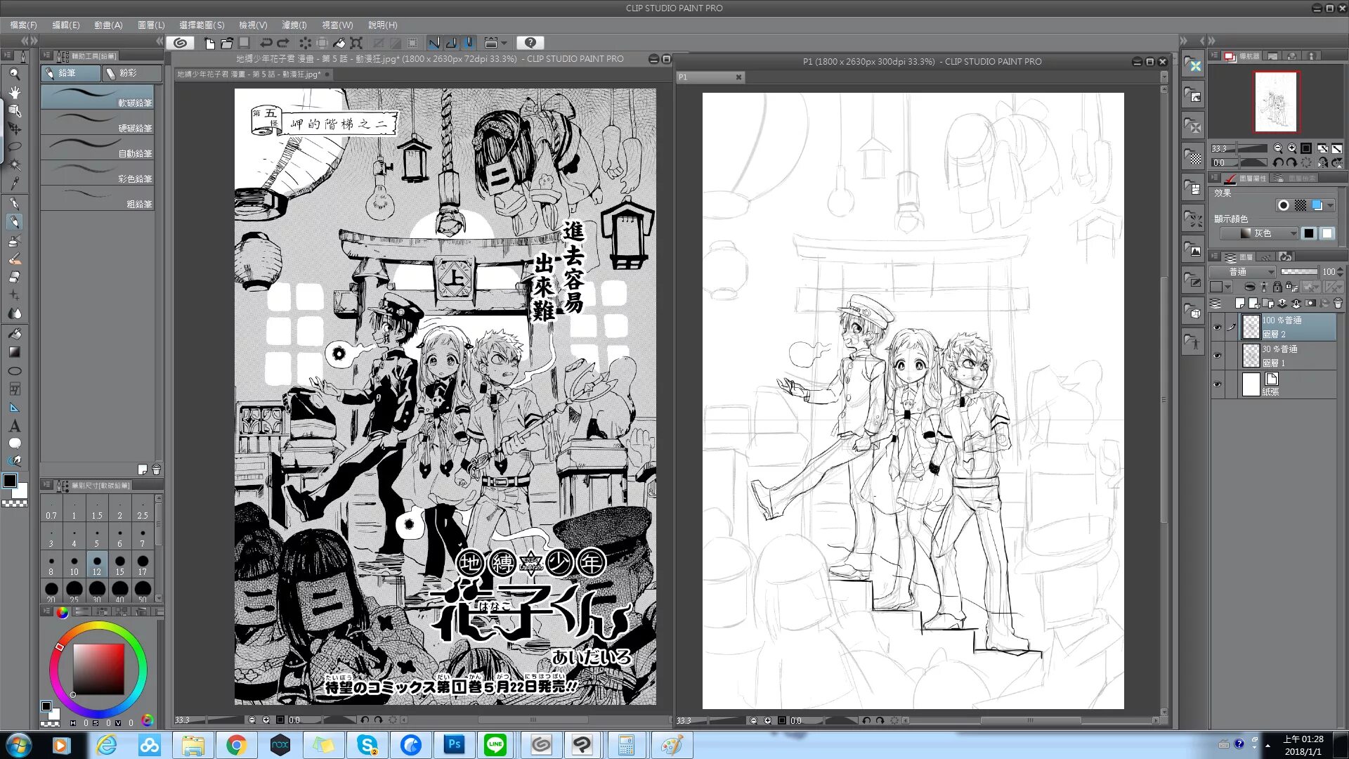The image size is (1349, 759).
Task: Click the Lock layer padlock icon
Action: point(1277,287)
